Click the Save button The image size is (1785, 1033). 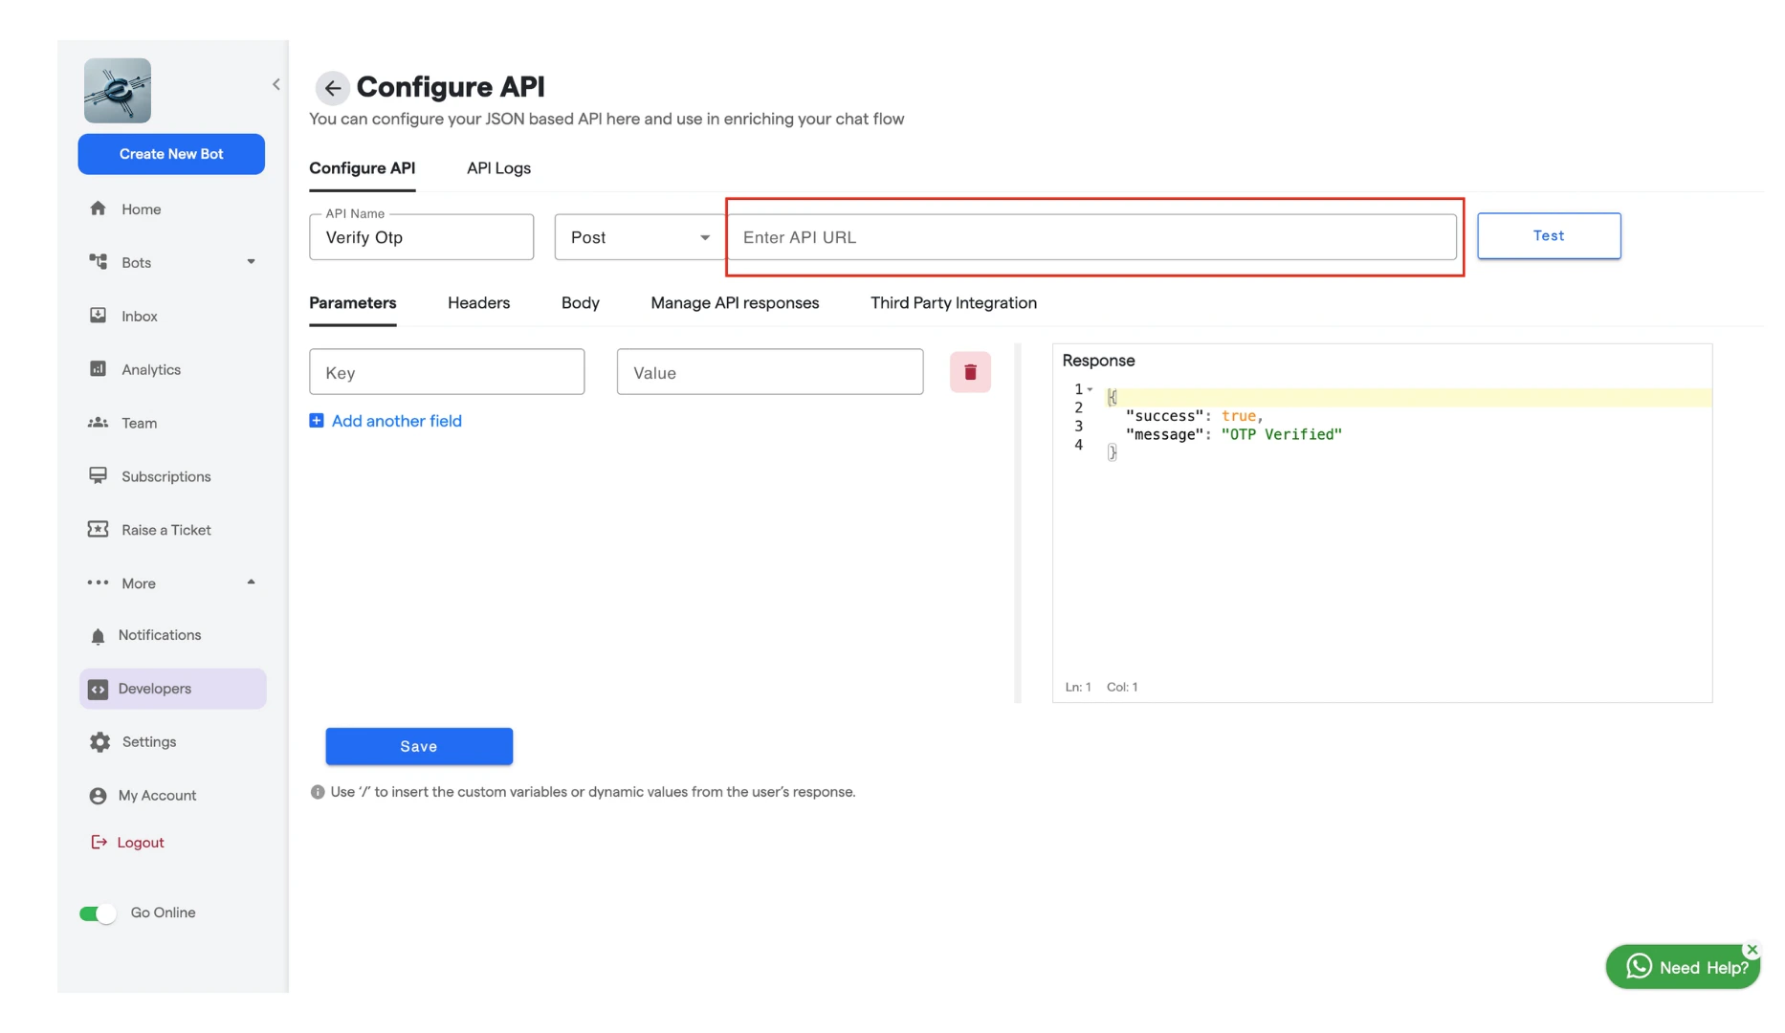click(419, 746)
